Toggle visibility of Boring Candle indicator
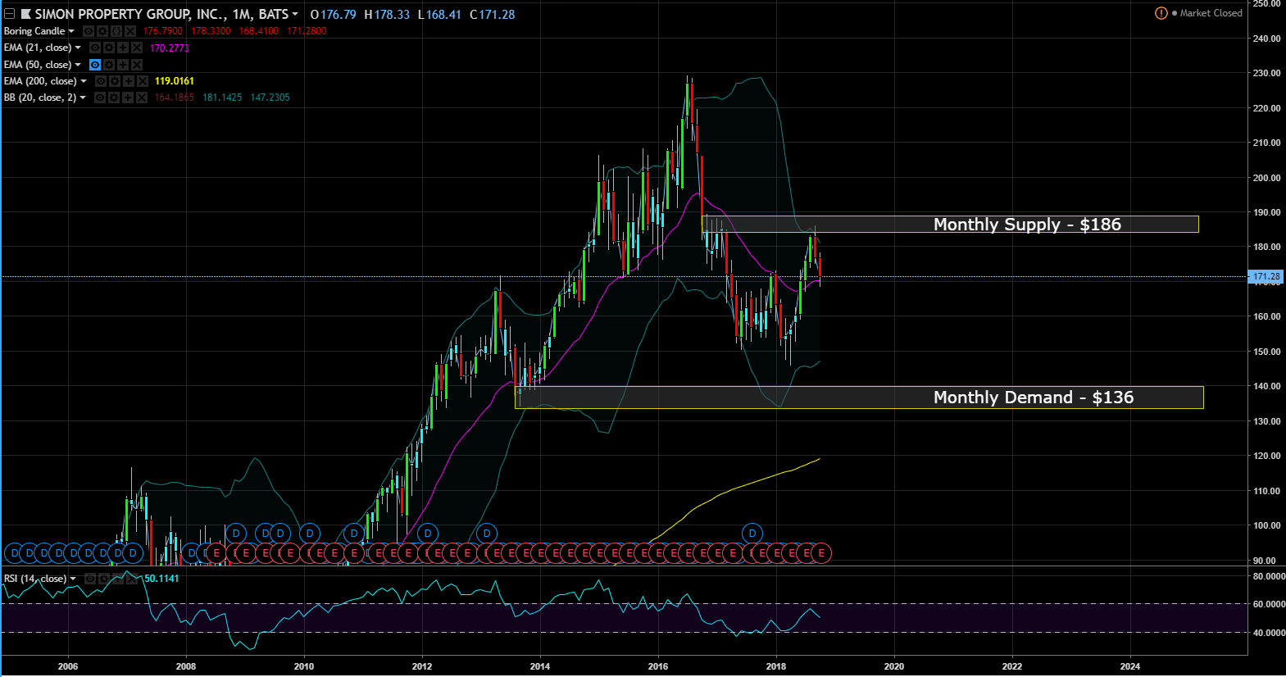This screenshot has height=677, width=1286. pyautogui.click(x=89, y=31)
